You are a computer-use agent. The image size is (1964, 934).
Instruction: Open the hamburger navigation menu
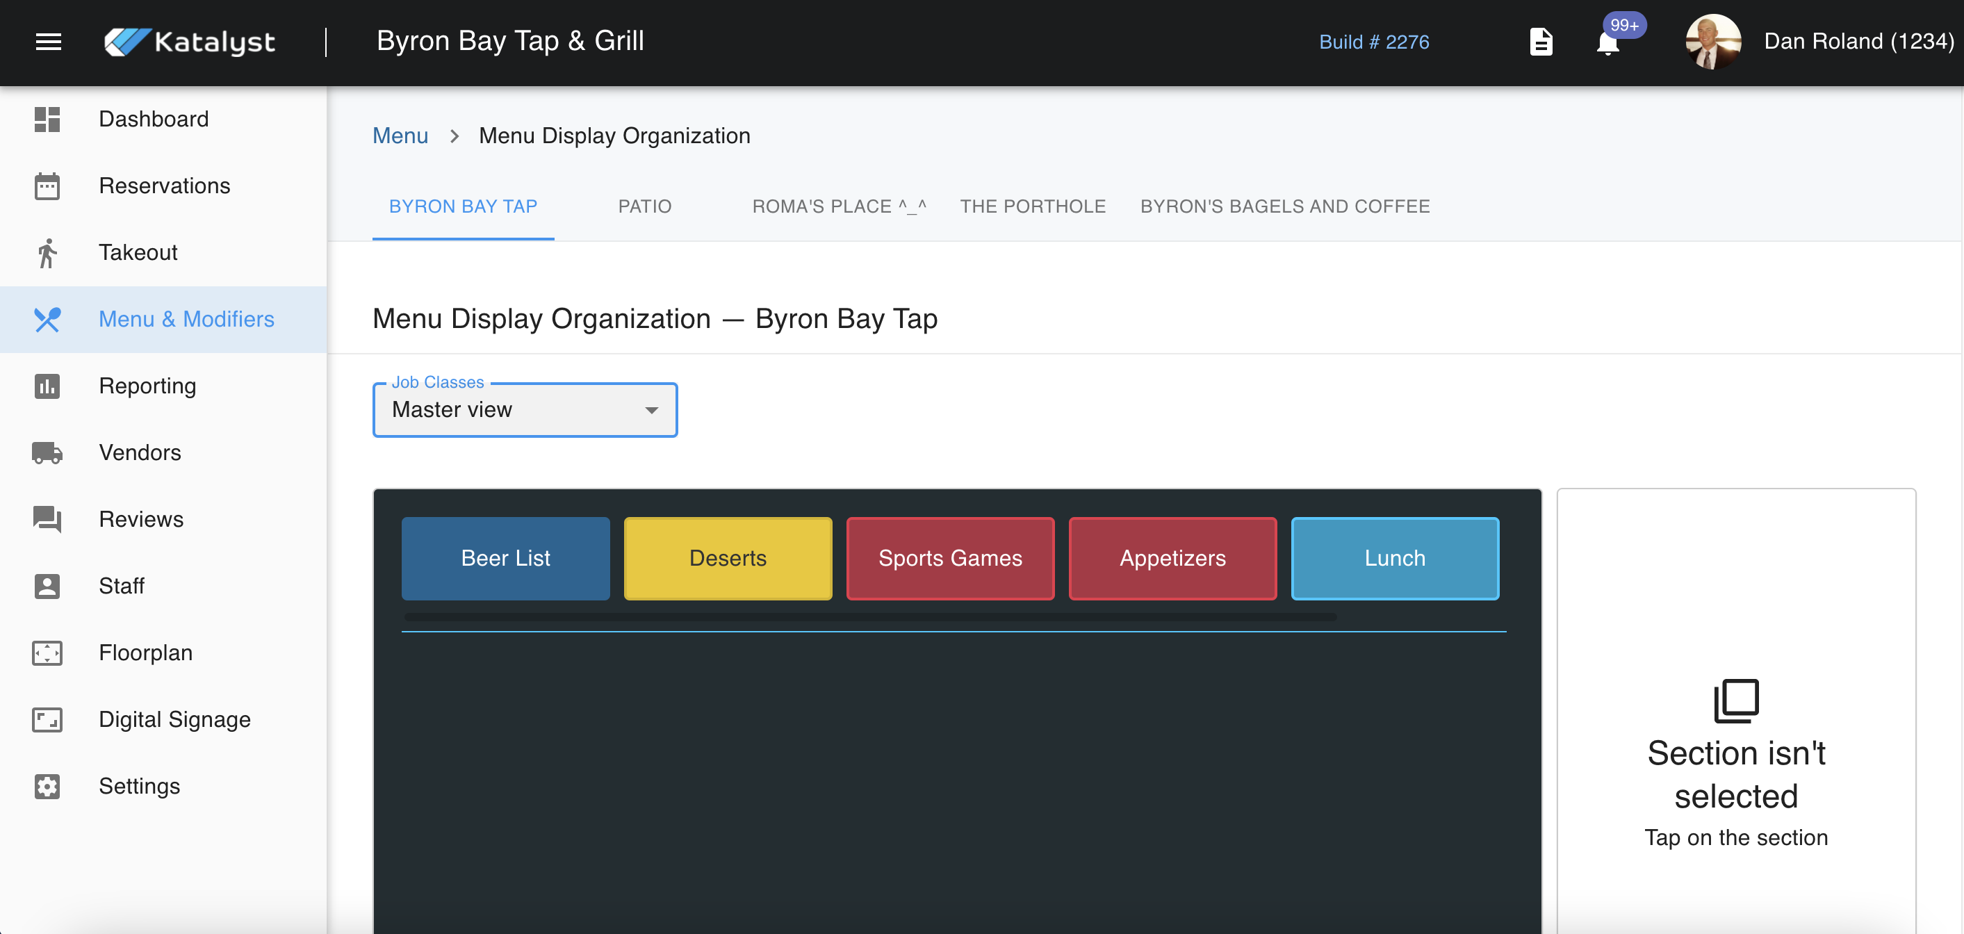click(48, 42)
